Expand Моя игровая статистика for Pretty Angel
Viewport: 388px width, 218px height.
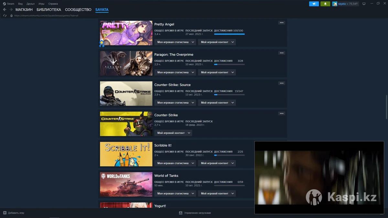coord(175,42)
